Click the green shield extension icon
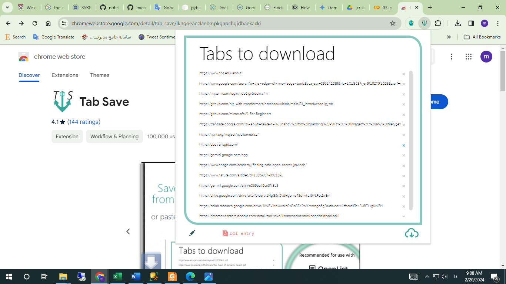506x284 pixels. tap(411, 23)
